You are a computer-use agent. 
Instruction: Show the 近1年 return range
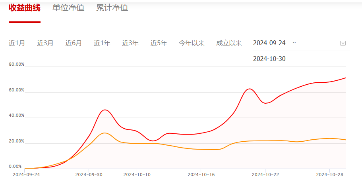[102, 43]
